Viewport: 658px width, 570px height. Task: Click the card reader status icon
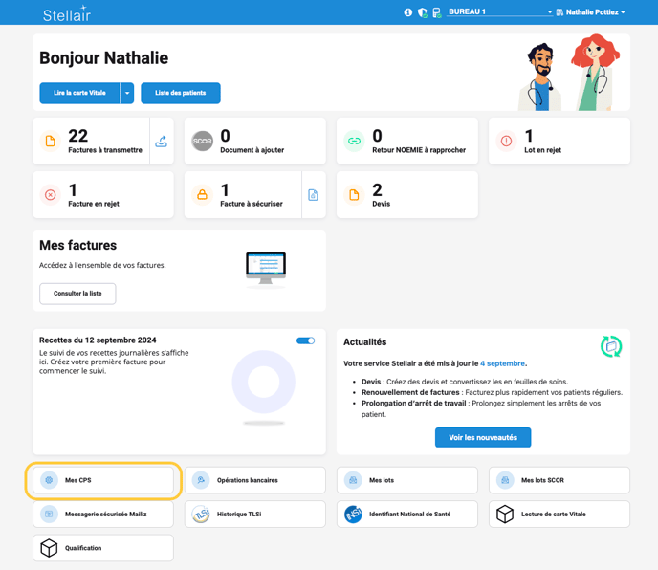point(436,12)
